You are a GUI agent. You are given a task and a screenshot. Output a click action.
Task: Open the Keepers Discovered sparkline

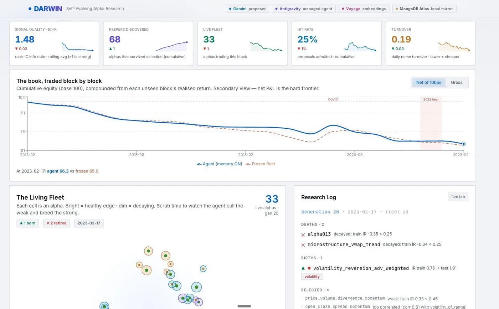(x=171, y=46)
